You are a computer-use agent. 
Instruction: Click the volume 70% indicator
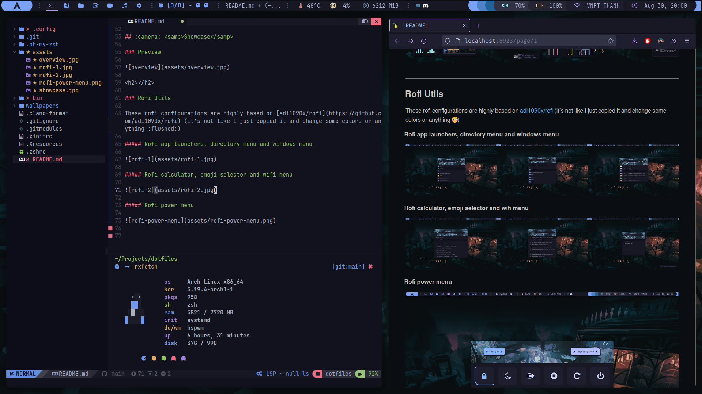coord(514,5)
